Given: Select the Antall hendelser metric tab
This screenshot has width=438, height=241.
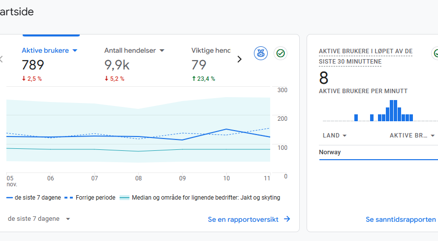Looking at the screenshot, I should pos(130,50).
